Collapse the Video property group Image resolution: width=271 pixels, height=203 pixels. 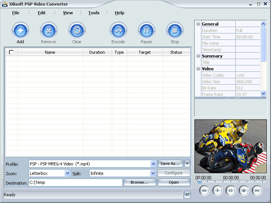click(198, 69)
